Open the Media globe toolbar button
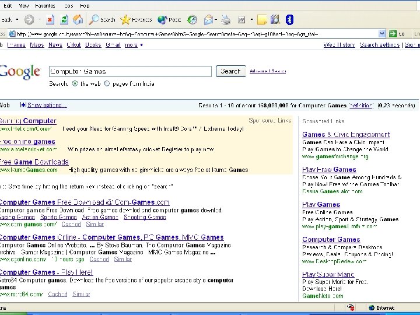 (x=169, y=20)
